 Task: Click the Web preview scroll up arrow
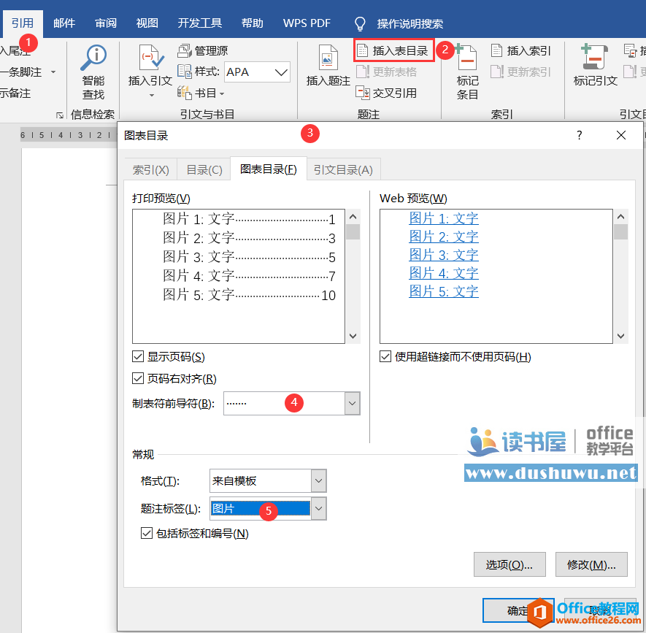(x=621, y=216)
